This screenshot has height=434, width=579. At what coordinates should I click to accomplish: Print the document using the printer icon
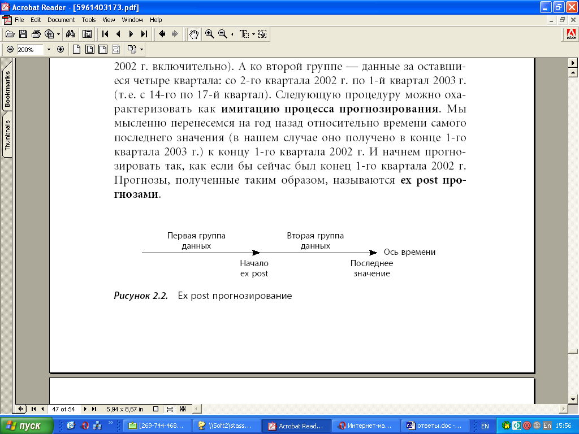(x=36, y=34)
